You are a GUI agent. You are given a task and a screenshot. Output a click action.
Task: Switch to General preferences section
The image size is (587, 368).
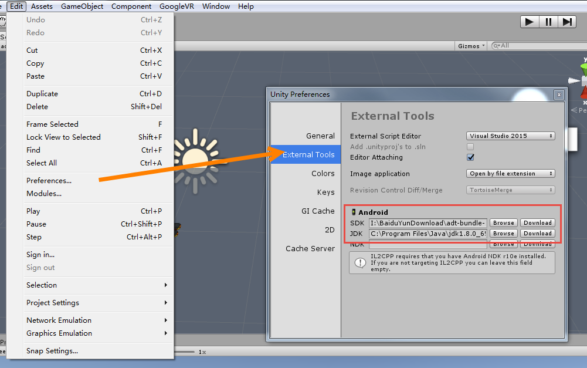306,136
